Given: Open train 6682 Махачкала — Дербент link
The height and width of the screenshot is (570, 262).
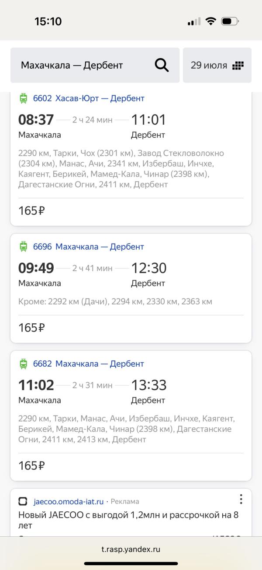Looking at the screenshot, I should click(x=89, y=364).
